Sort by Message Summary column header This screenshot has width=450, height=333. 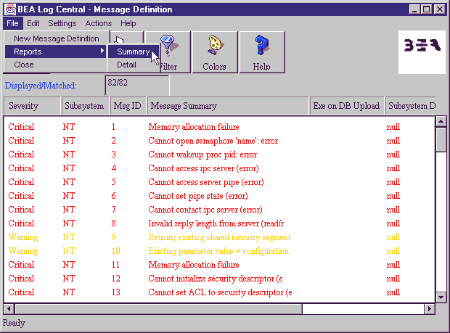pos(228,106)
